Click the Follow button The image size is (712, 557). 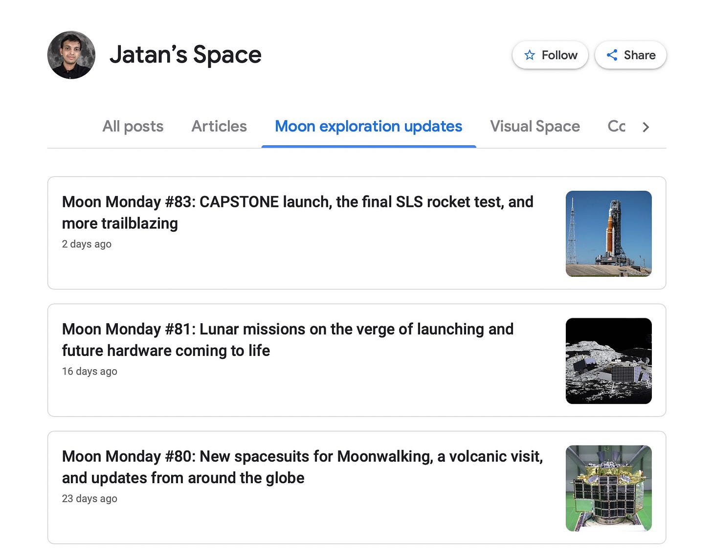[550, 55]
